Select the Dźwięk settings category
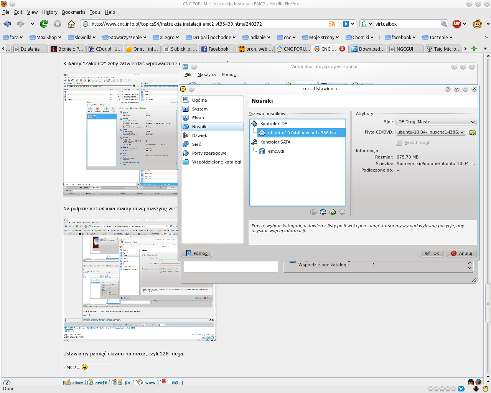The height and width of the screenshot is (393, 491). click(213, 135)
